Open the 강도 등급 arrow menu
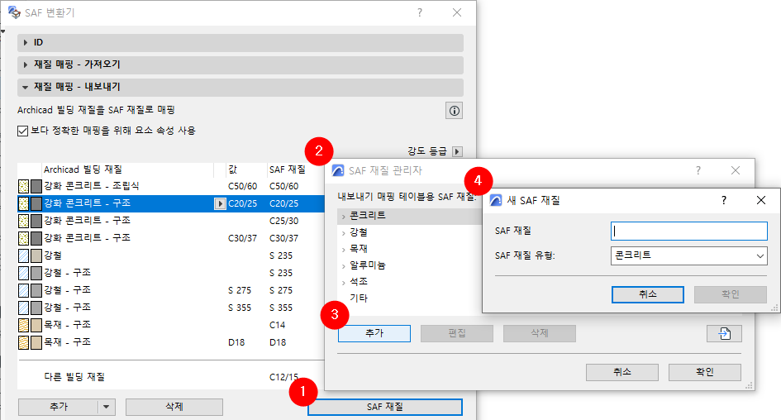781x420 pixels. point(457,151)
